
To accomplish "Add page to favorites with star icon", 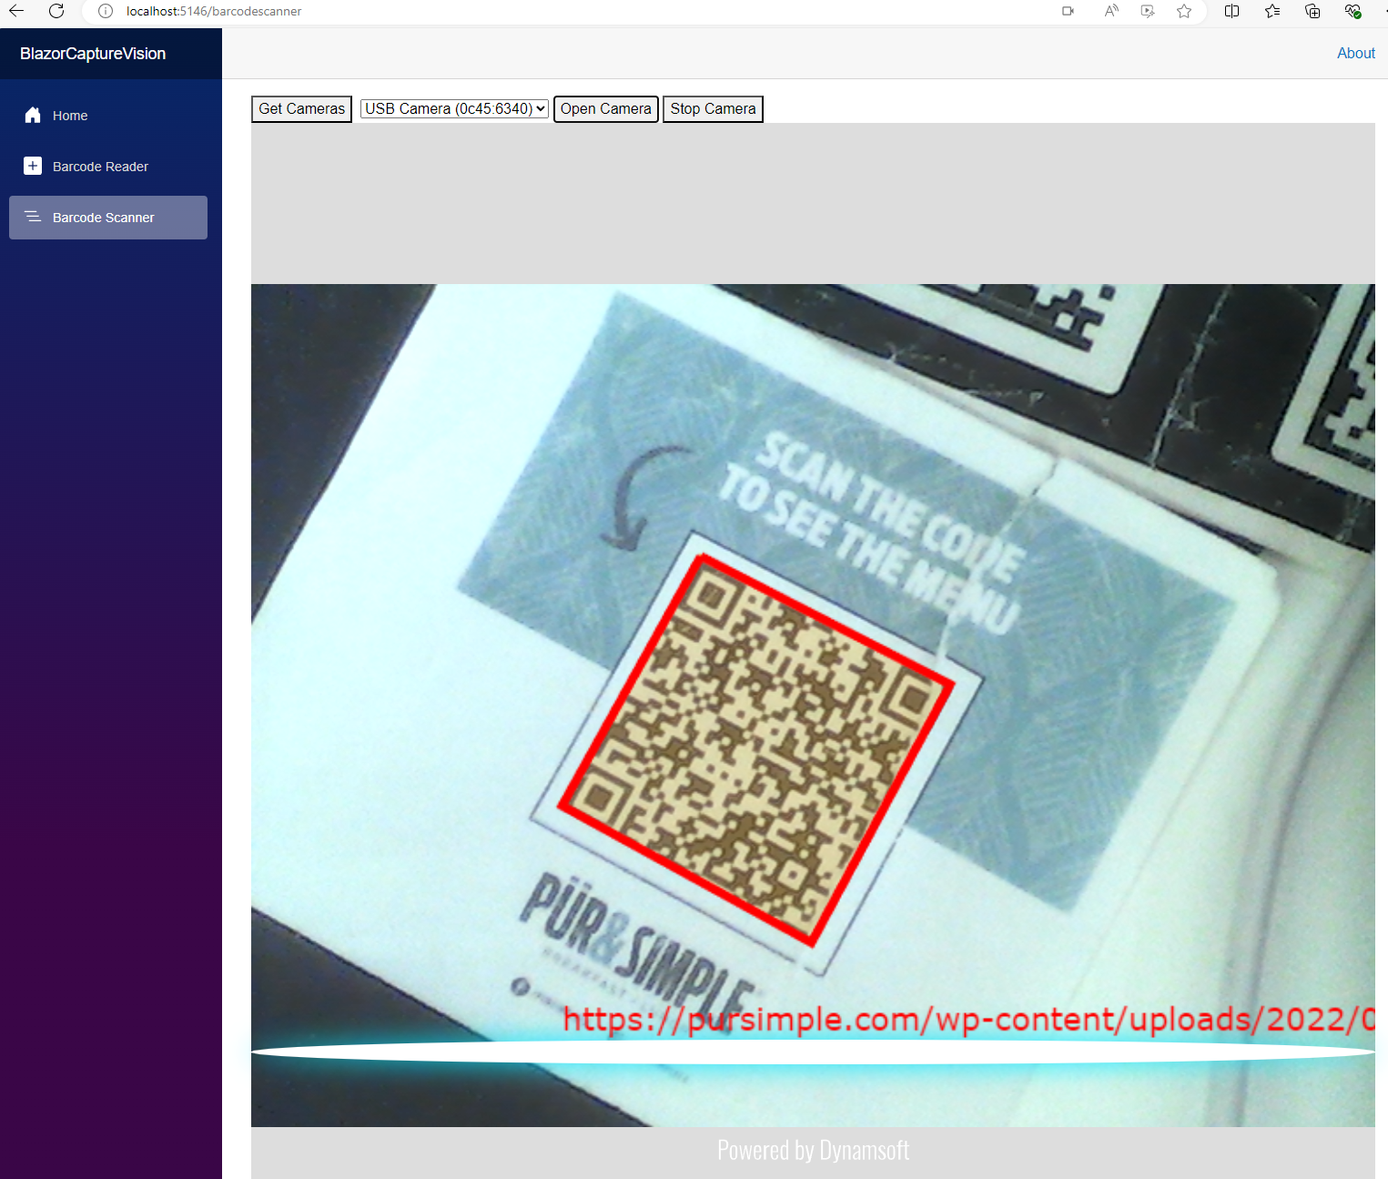I will 1184,11.
